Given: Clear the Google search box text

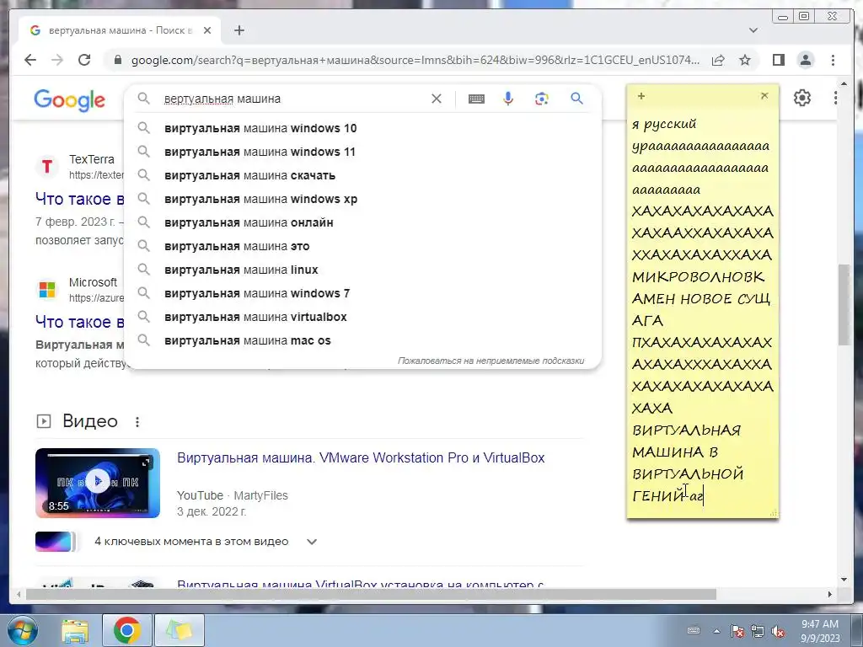Looking at the screenshot, I should click(x=436, y=99).
